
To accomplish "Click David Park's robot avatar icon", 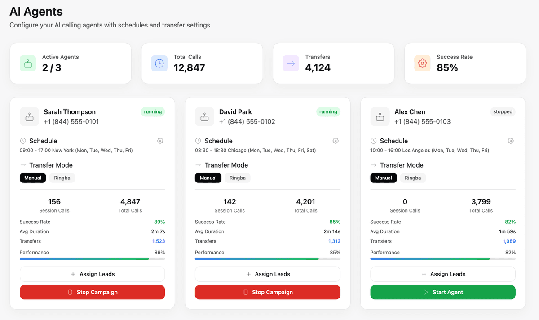I will pyautogui.click(x=204, y=117).
